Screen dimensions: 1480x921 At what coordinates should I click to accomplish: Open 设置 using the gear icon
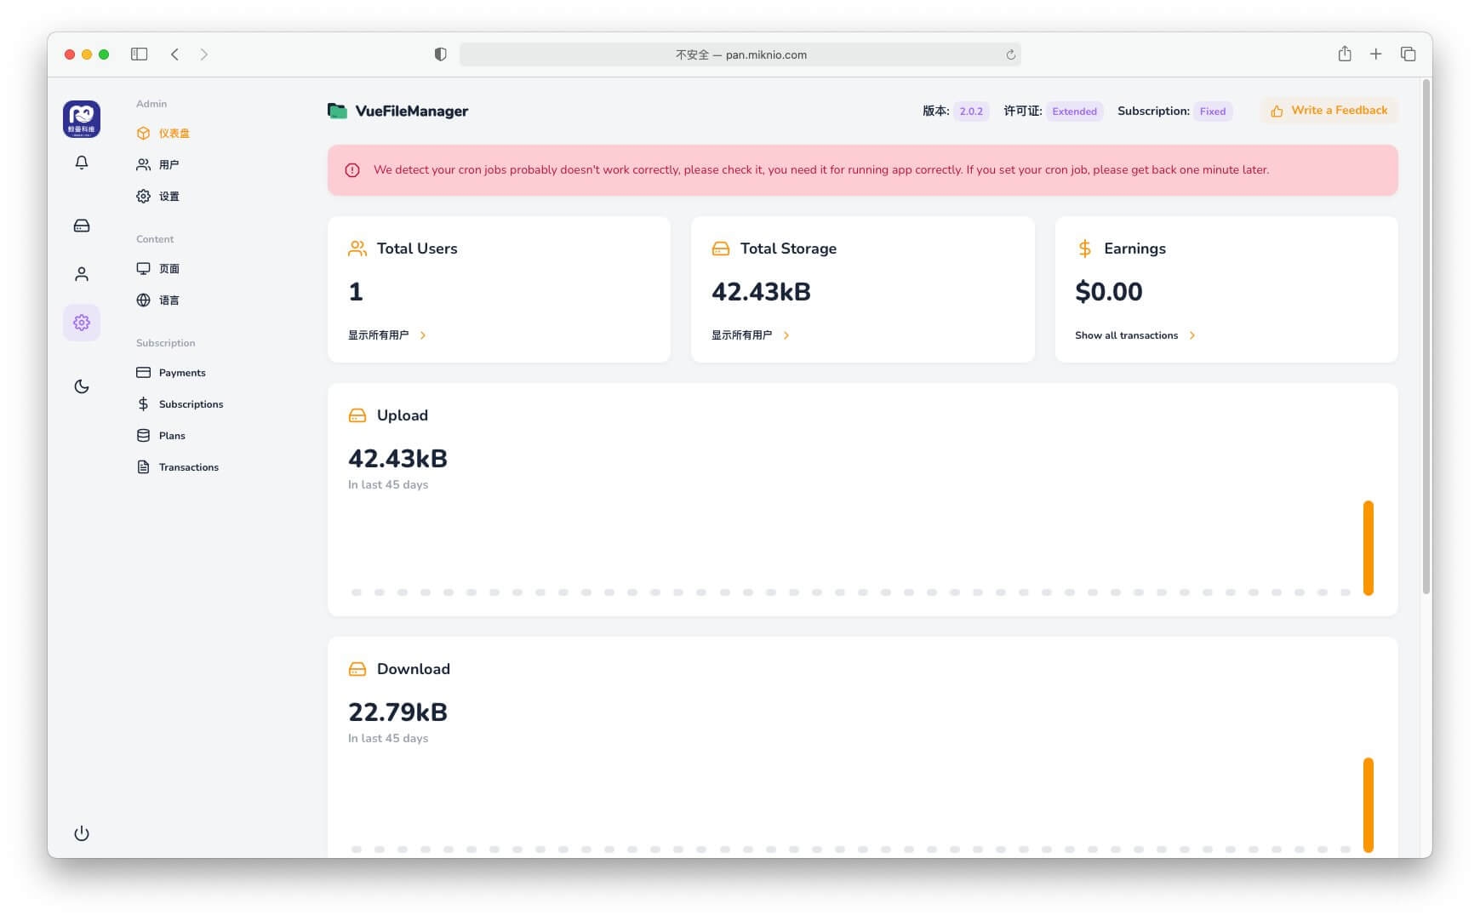(144, 196)
